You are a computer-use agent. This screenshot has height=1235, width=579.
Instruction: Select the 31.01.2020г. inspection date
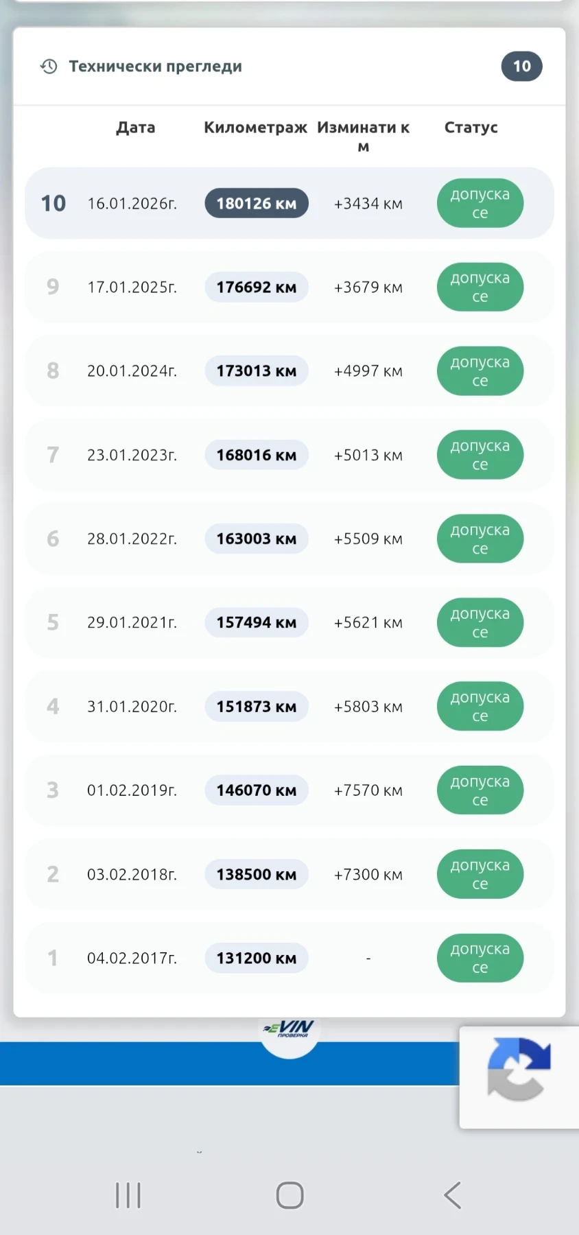(132, 707)
